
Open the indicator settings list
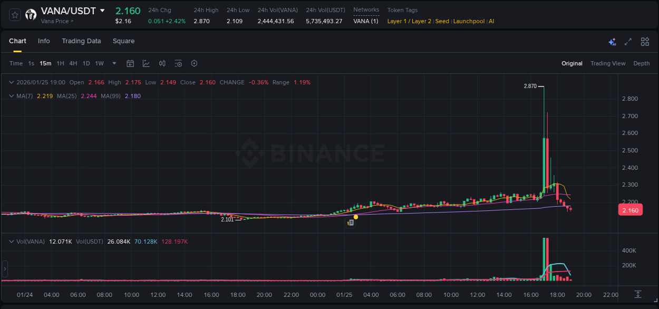tap(178, 63)
